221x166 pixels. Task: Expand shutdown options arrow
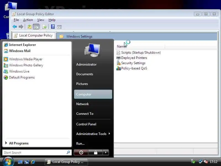106,152
